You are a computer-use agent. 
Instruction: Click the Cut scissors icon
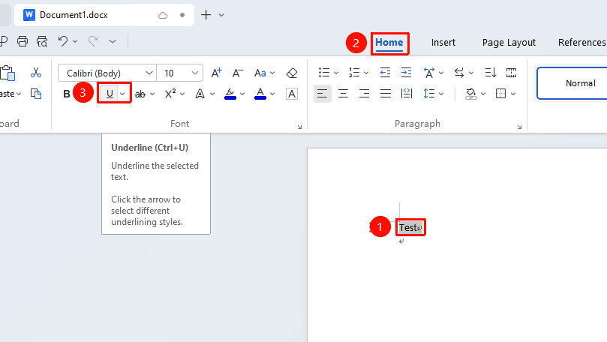(36, 72)
